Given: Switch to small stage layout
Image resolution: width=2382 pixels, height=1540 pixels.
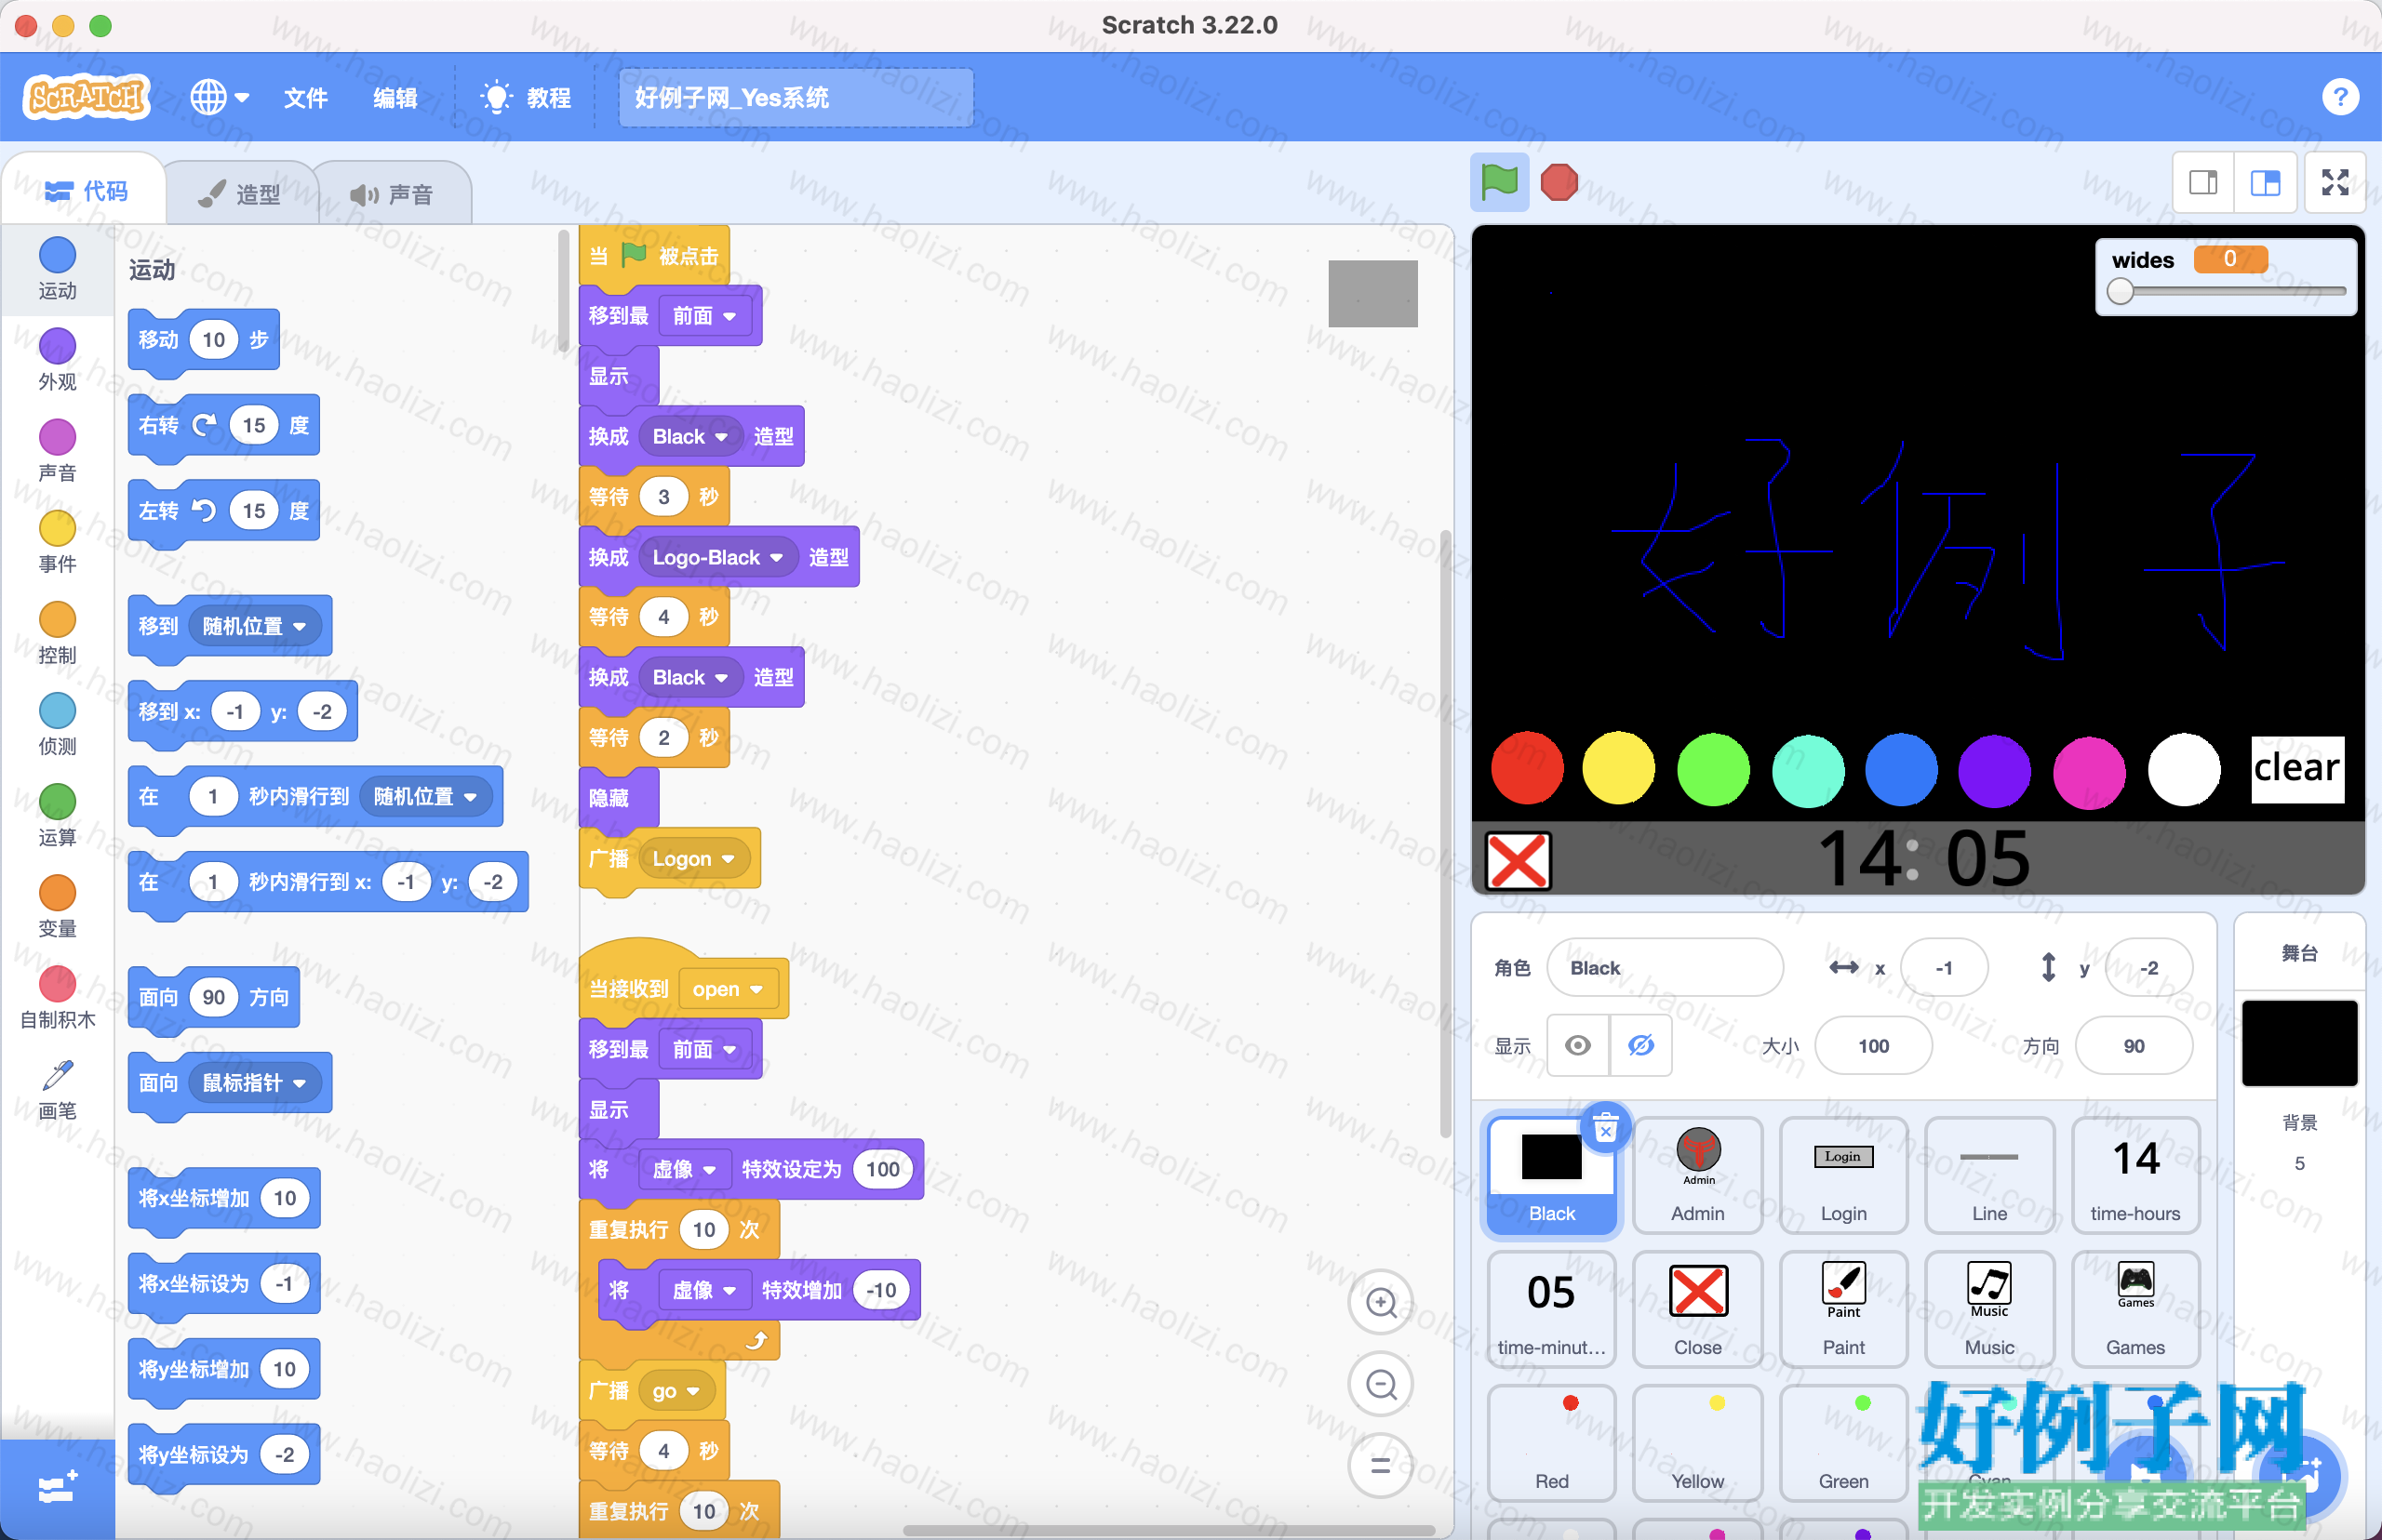Looking at the screenshot, I should [x=2203, y=182].
